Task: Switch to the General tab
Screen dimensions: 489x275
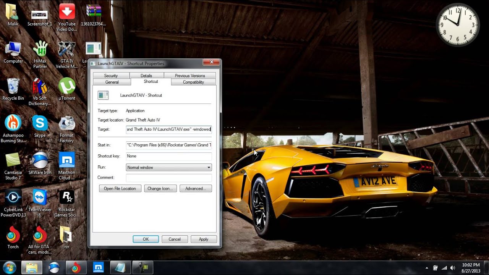Action: (112, 82)
